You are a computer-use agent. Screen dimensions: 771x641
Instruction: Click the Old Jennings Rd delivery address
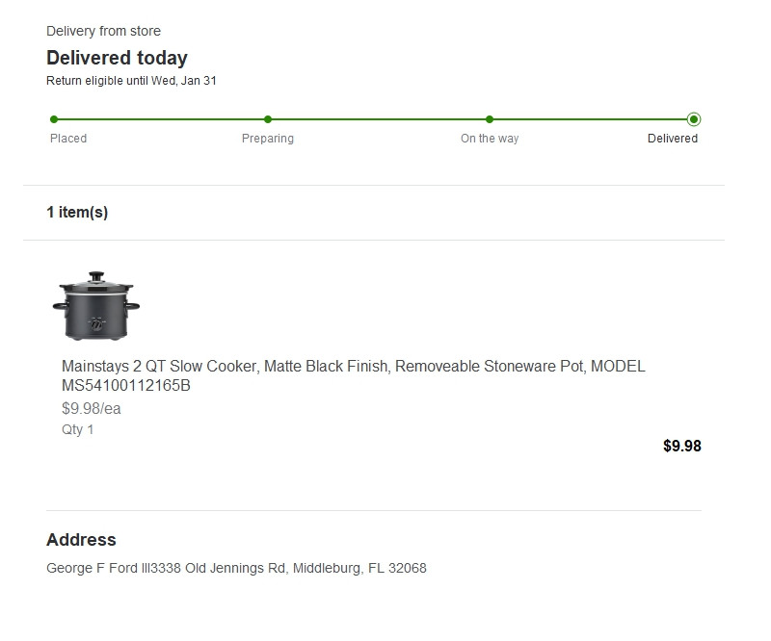236,568
